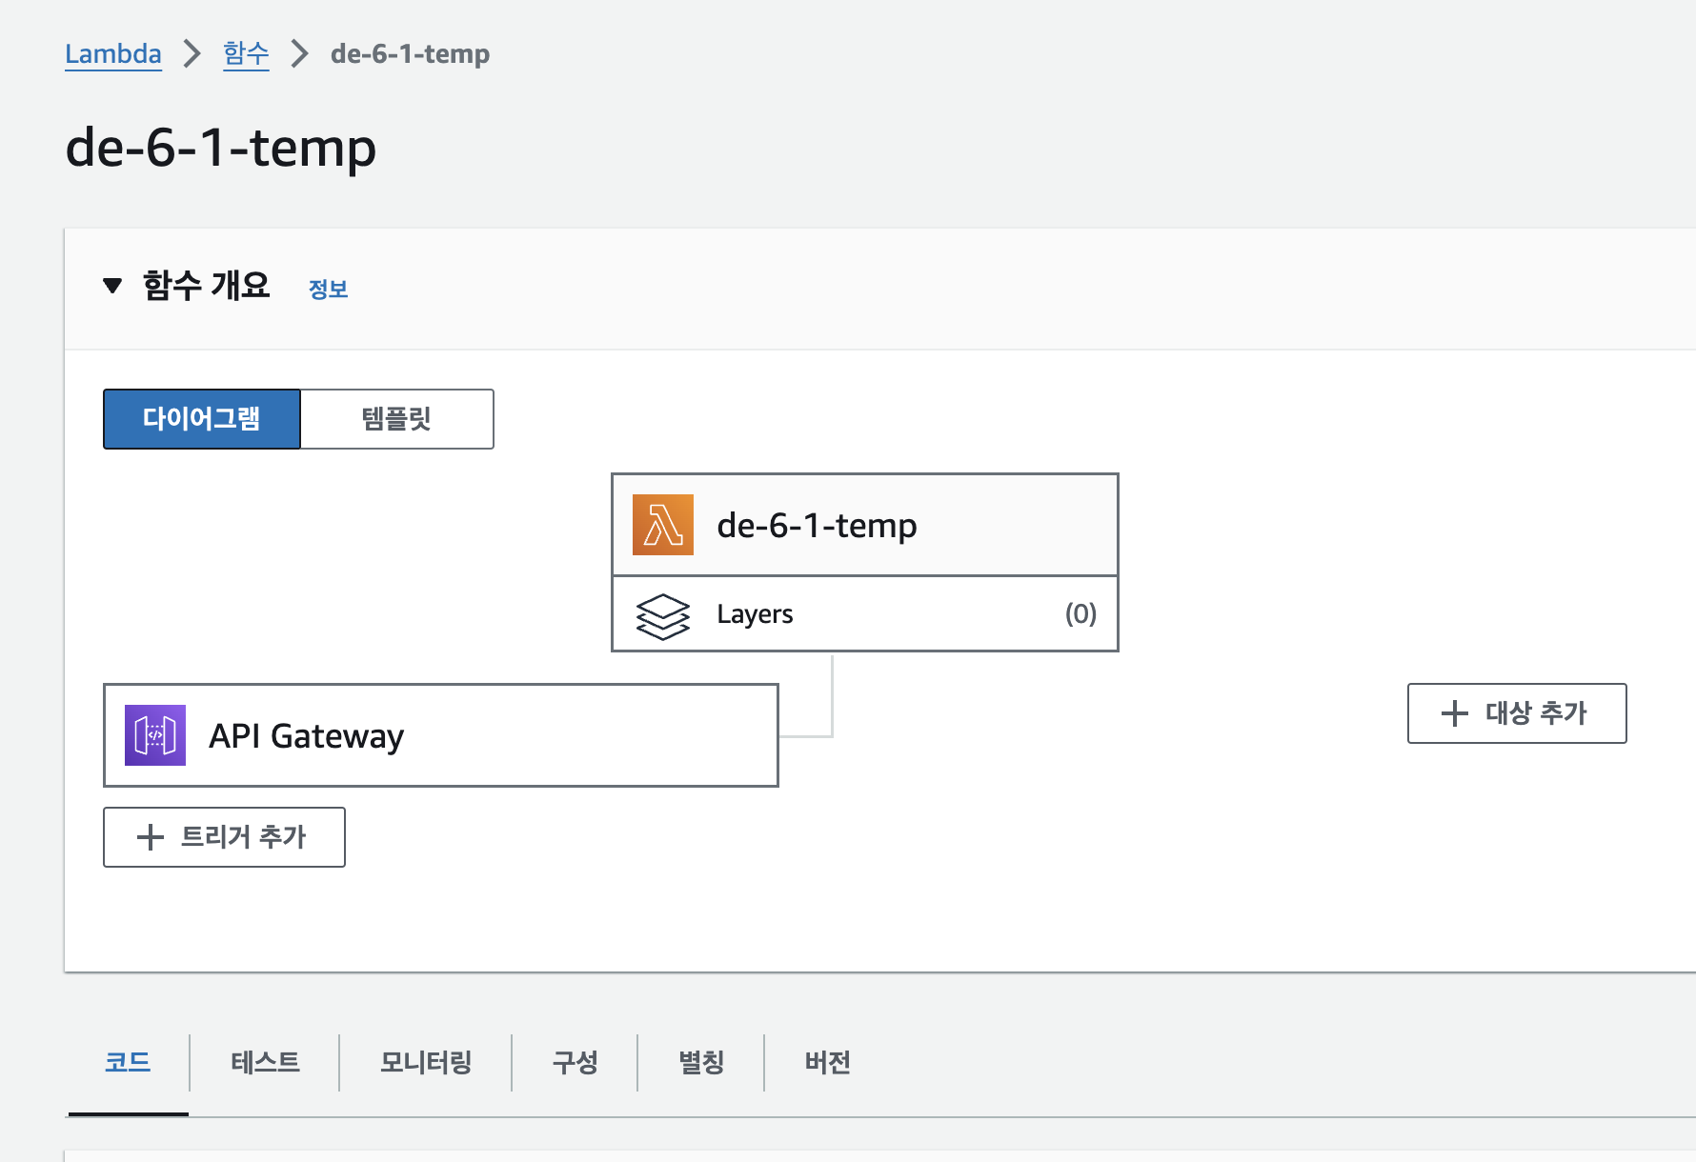Show the 버전 tab

(x=827, y=1062)
